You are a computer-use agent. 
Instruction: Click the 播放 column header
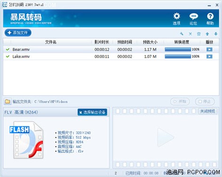(x=209, y=42)
